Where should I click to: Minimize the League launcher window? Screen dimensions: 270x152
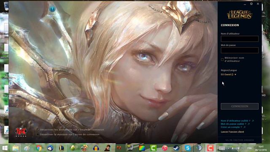tap(245, 4)
